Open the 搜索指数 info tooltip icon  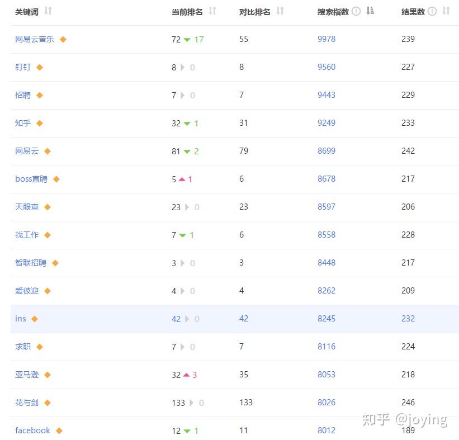[x=356, y=11]
